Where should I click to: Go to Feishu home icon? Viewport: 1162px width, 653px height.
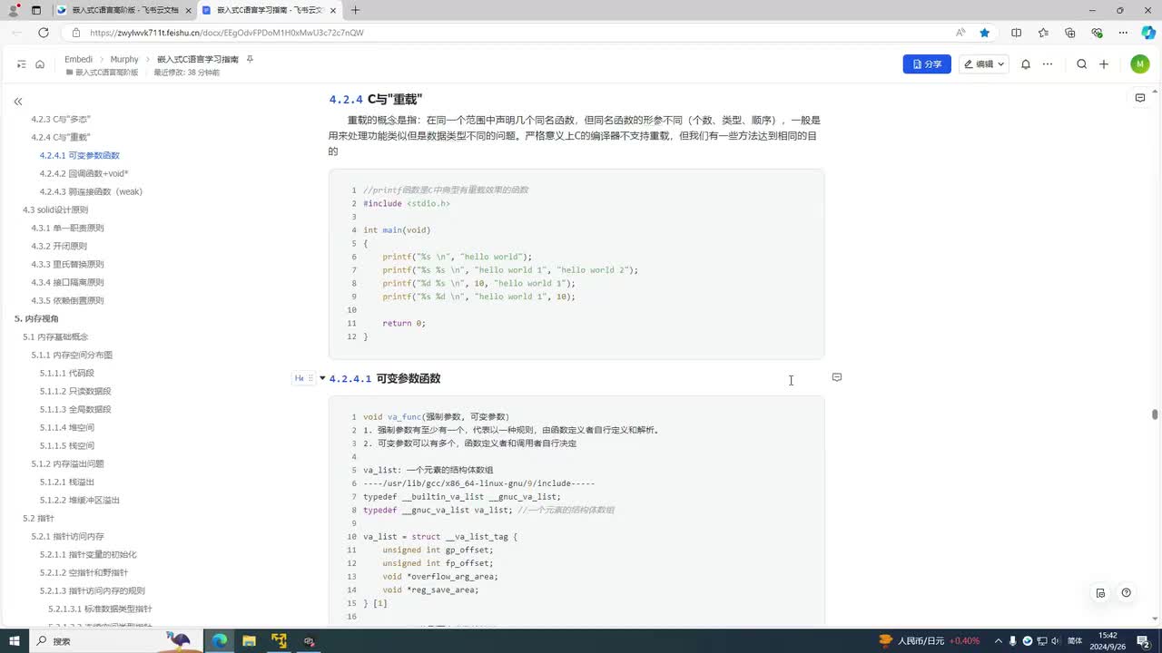[x=40, y=64]
